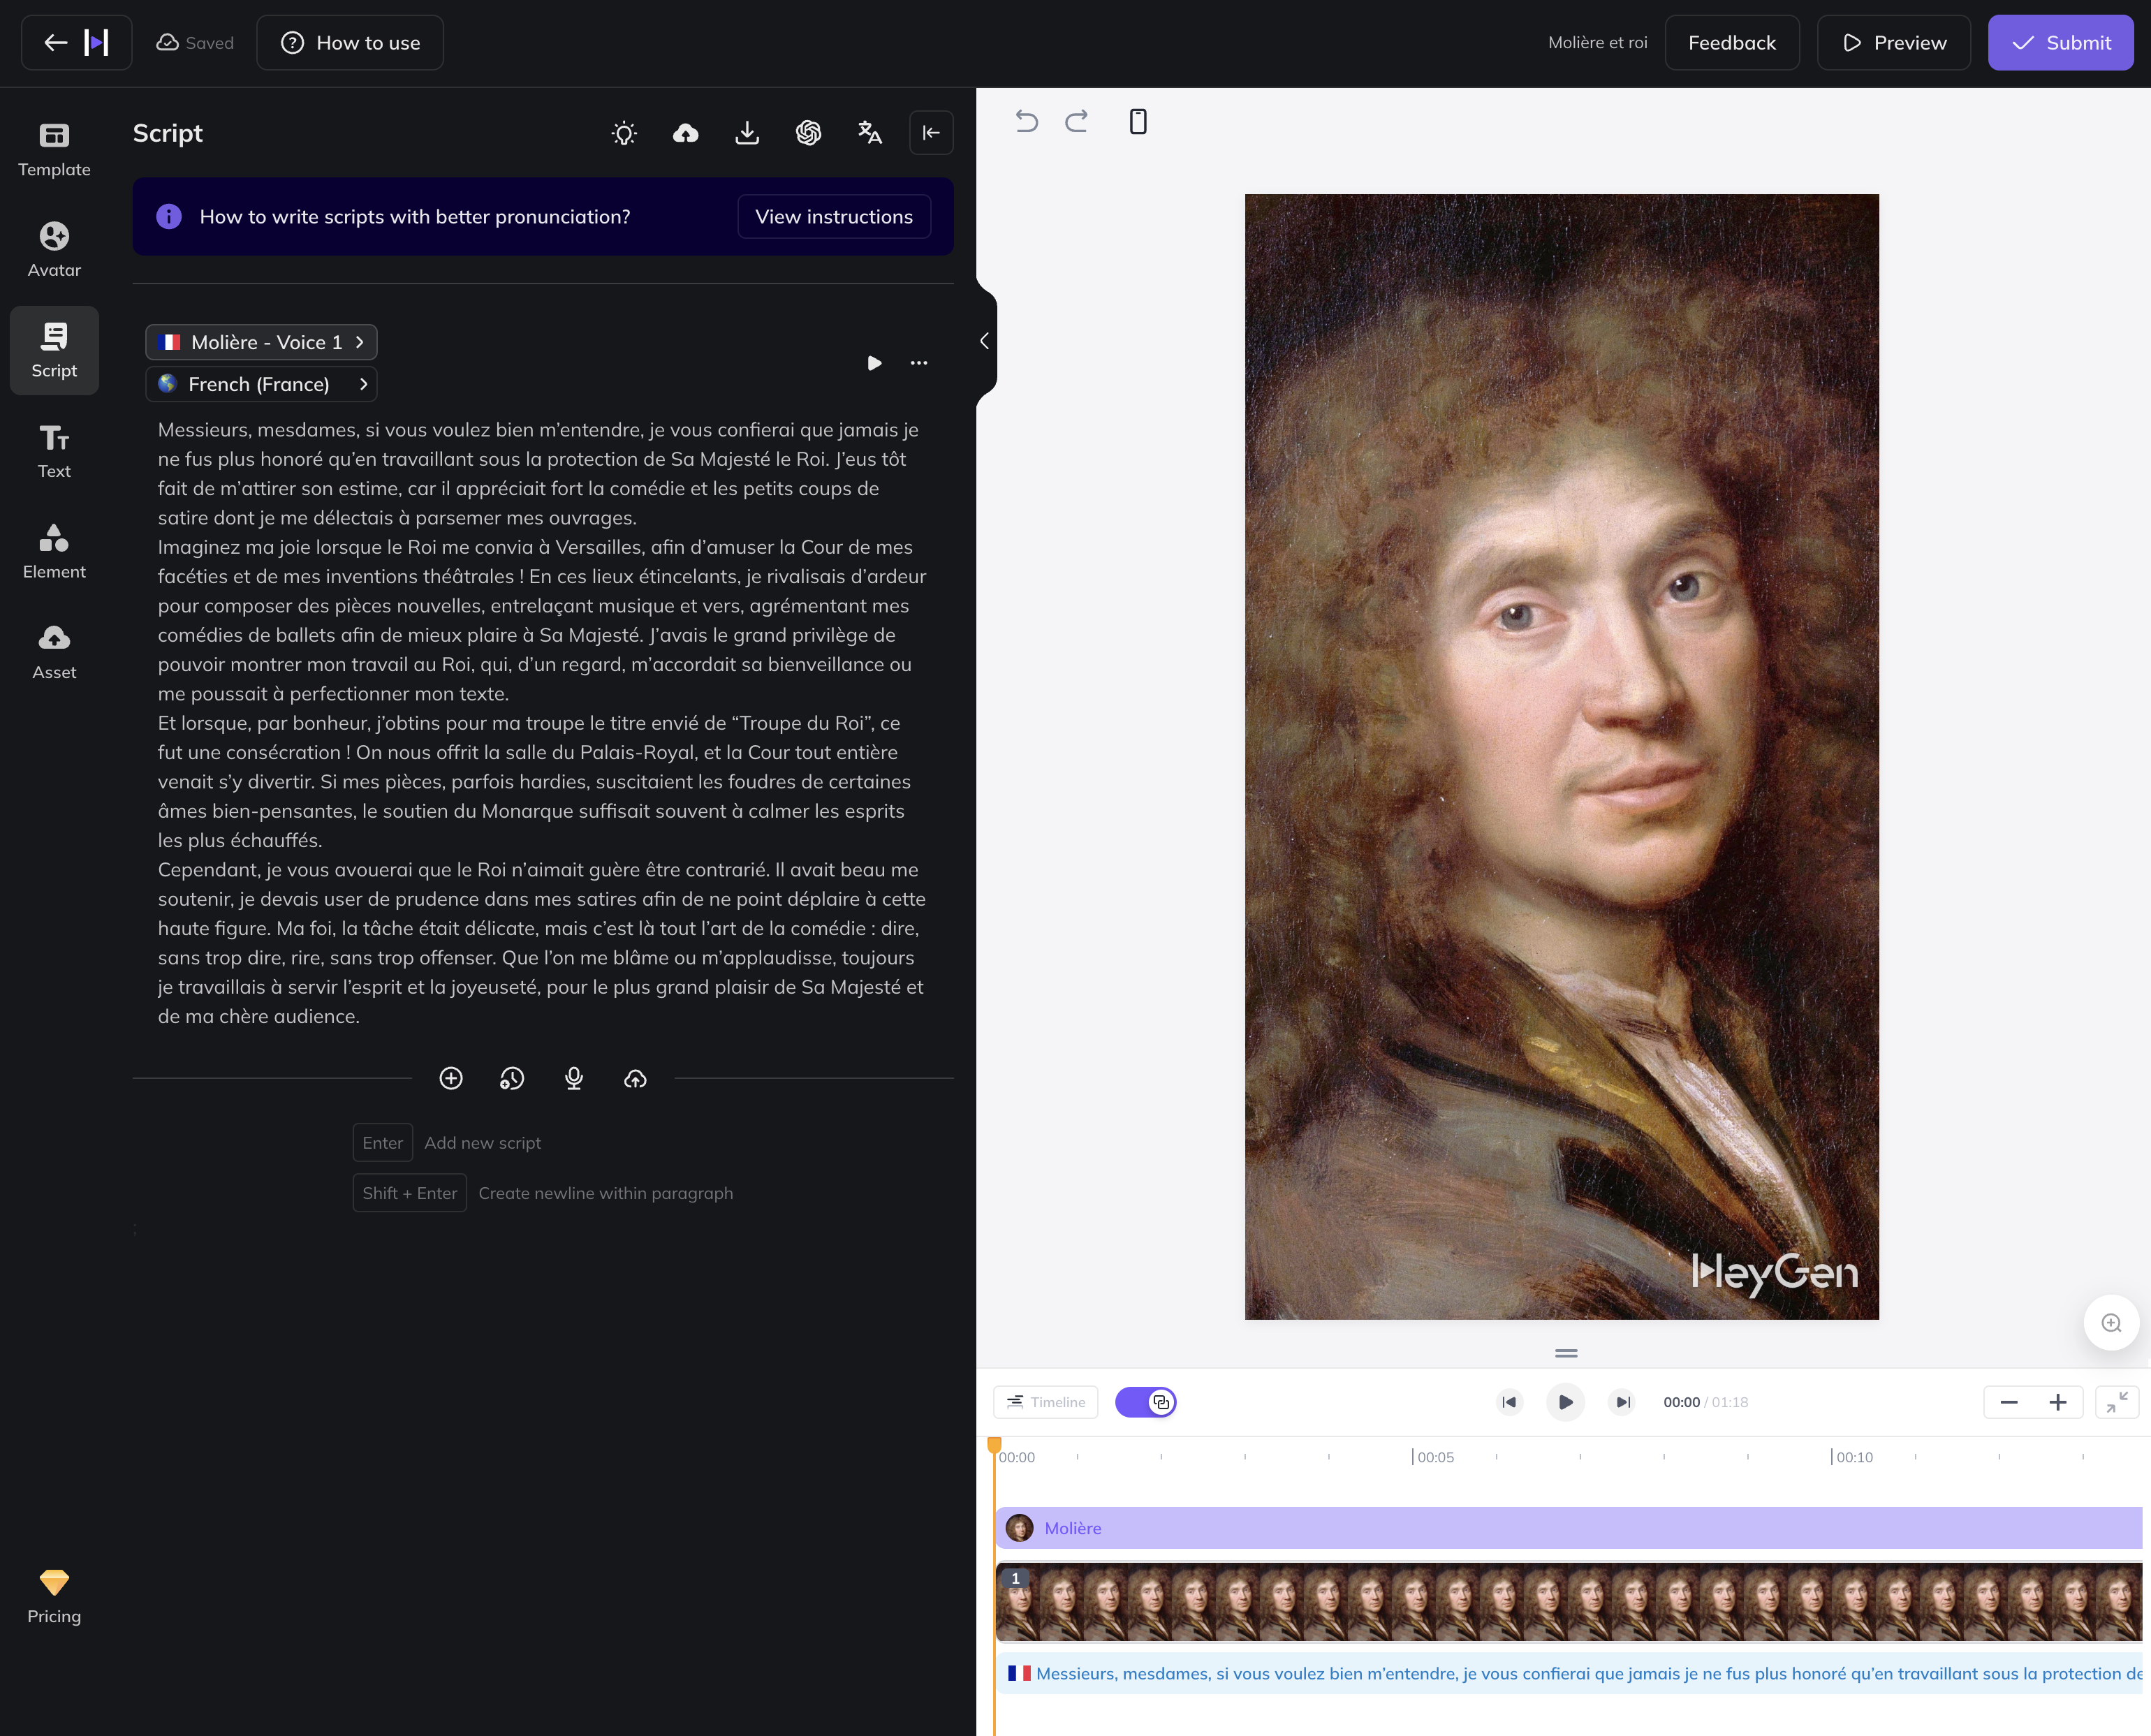
Task: Zoom in the timeline with plus
Action: pos(2057,1402)
